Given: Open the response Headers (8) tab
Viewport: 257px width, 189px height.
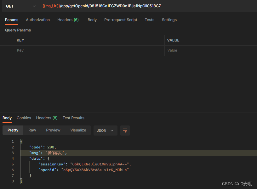Looking at the screenshot, I should coord(47,118).
